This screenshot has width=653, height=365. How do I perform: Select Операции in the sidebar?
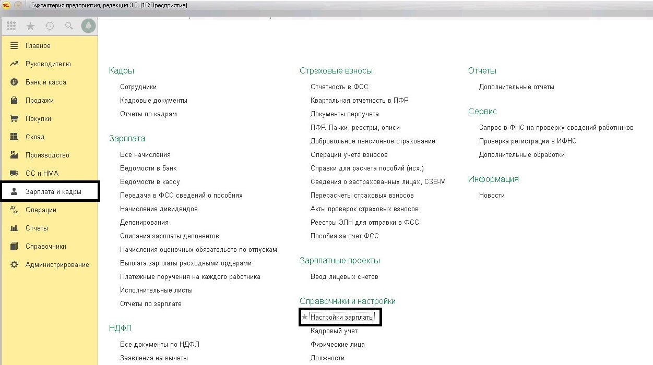pyautogui.click(x=41, y=210)
